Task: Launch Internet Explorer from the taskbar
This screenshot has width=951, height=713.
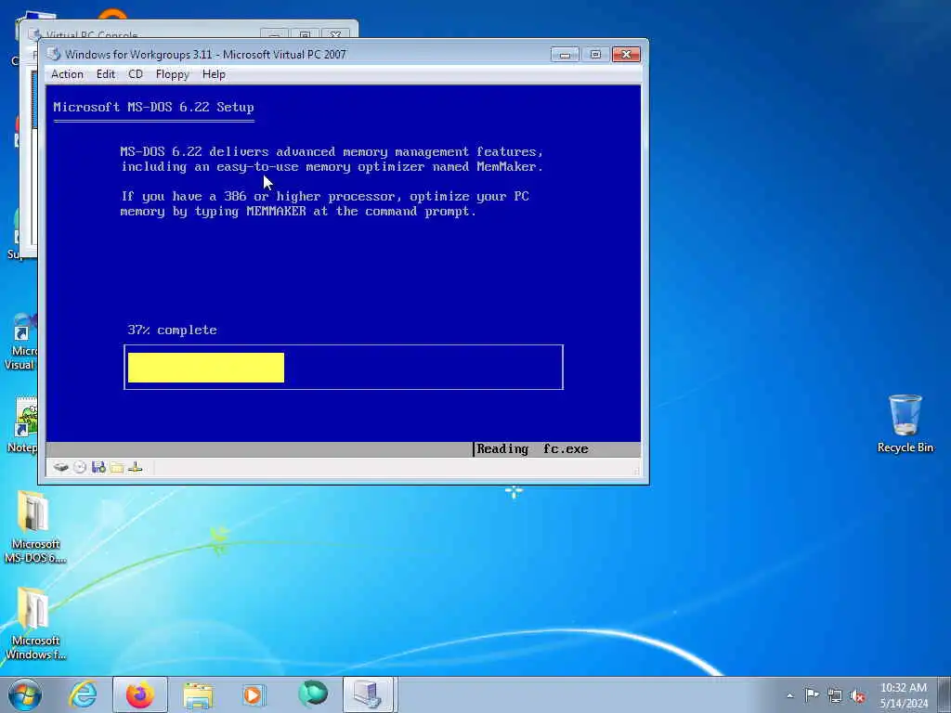Action: click(83, 694)
